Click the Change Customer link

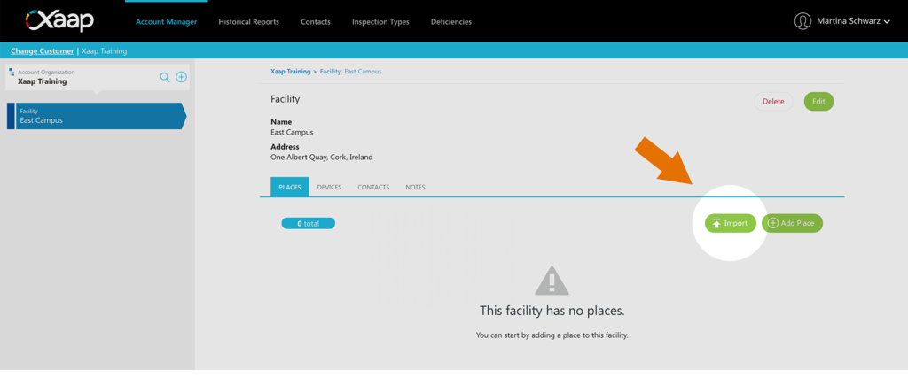pyautogui.click(x=43, y=50)
